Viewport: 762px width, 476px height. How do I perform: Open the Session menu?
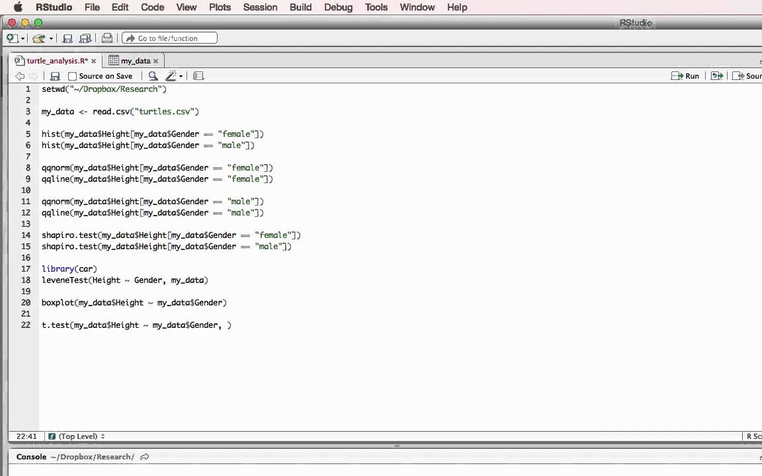coord(260,7)
